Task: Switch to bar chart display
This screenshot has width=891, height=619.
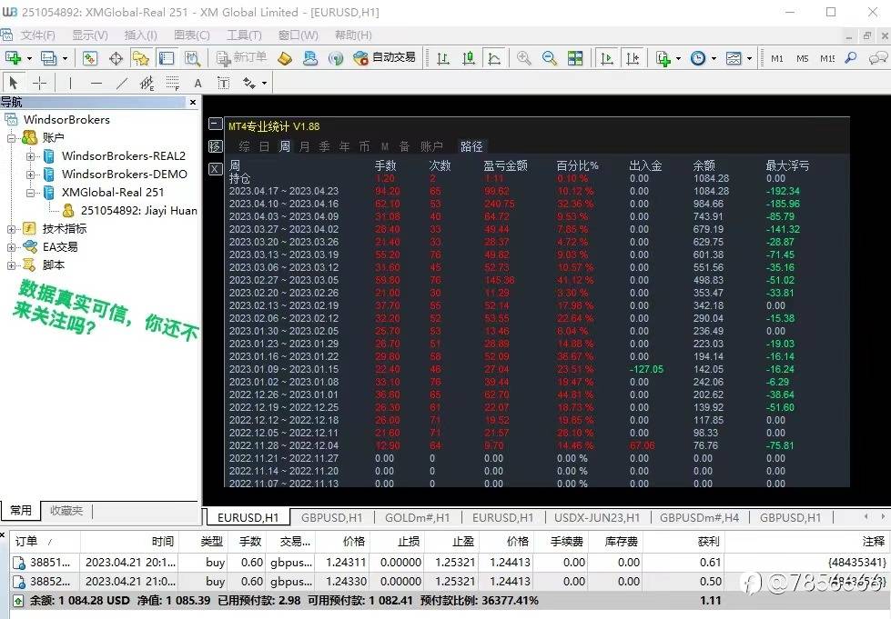Action: [x=443, y=58]
